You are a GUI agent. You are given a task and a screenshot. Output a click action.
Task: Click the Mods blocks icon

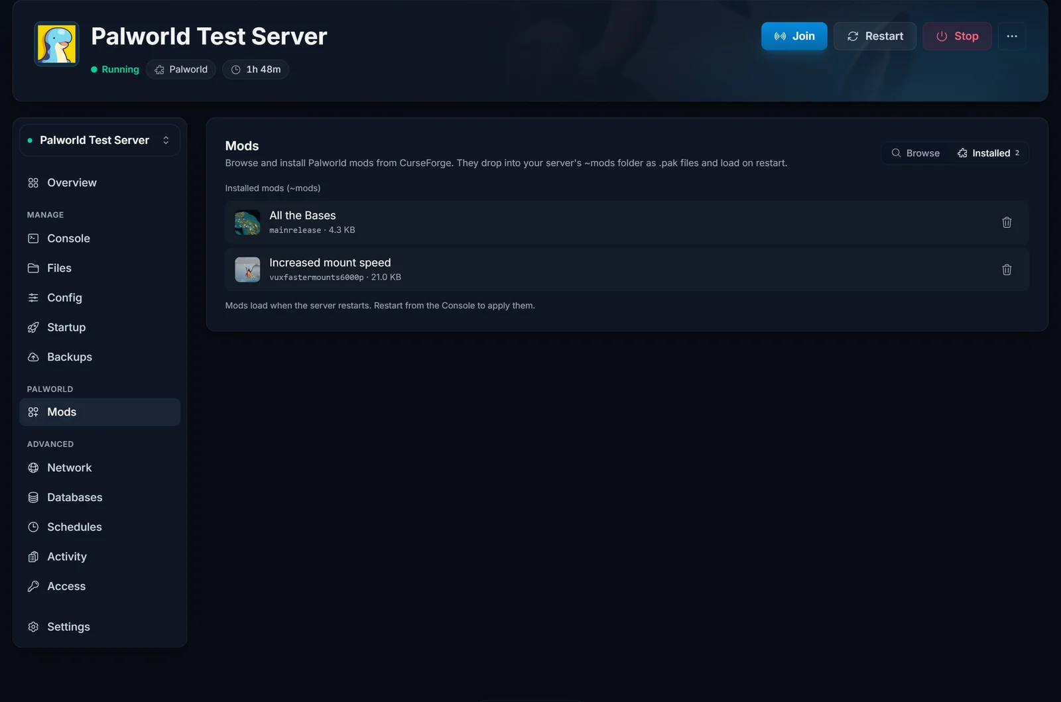point(33,412)
